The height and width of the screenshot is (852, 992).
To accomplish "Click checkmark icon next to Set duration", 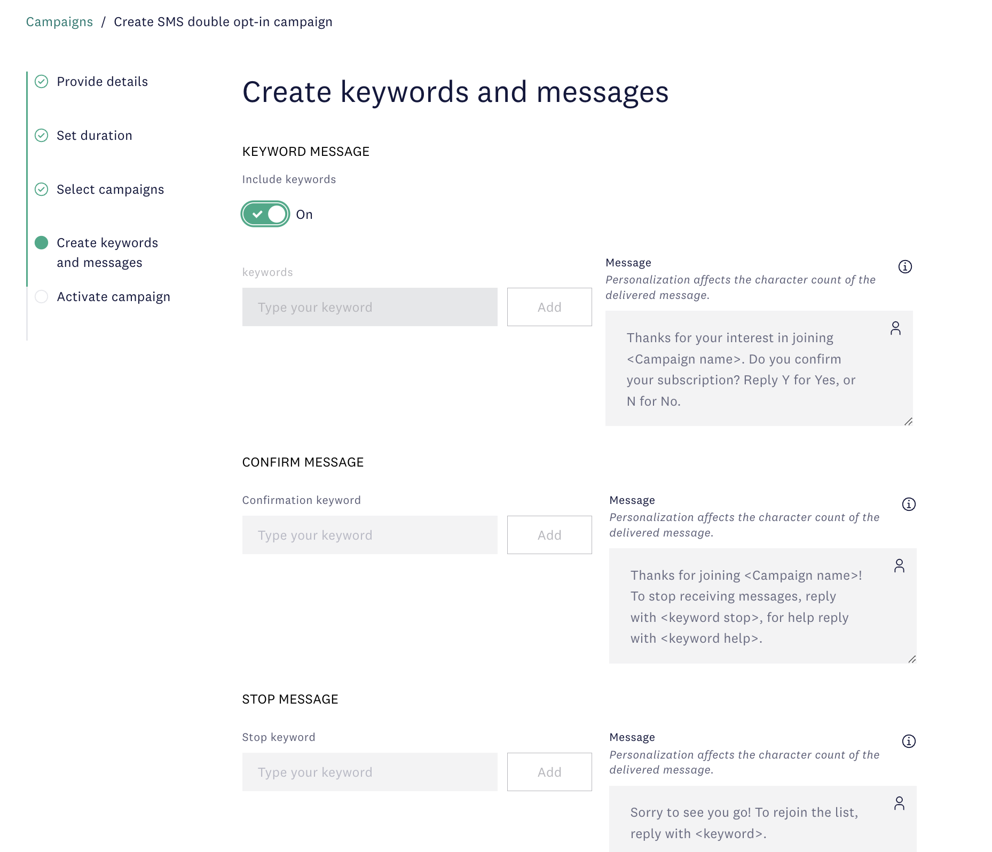I will pyautogui.click(x=42, y=136).
